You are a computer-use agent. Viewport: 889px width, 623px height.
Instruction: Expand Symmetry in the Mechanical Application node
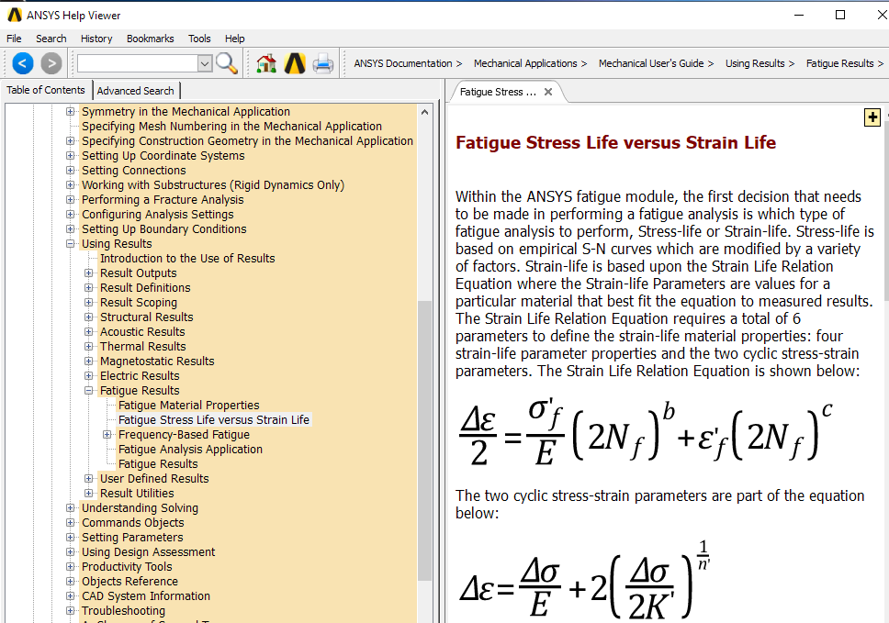pyautogui.click(x=71, y=112)
